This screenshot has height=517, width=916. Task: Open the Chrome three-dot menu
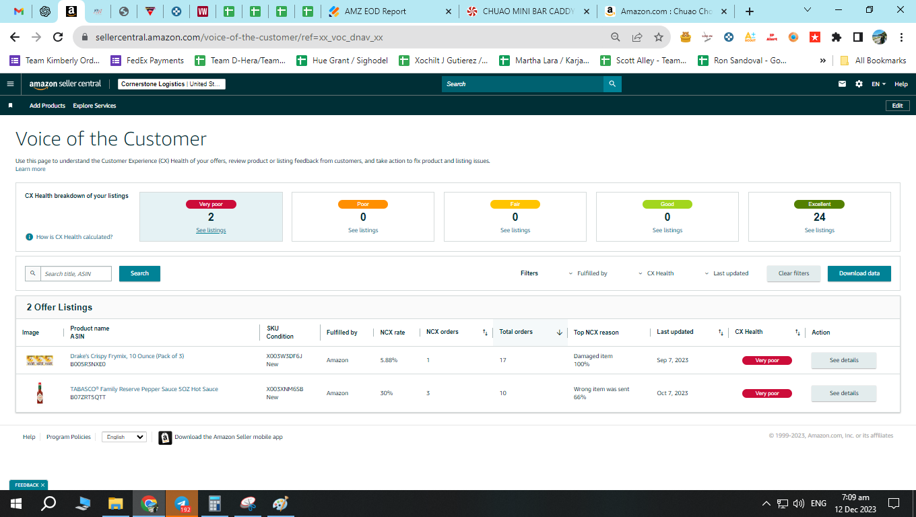(x=901, y=37)
